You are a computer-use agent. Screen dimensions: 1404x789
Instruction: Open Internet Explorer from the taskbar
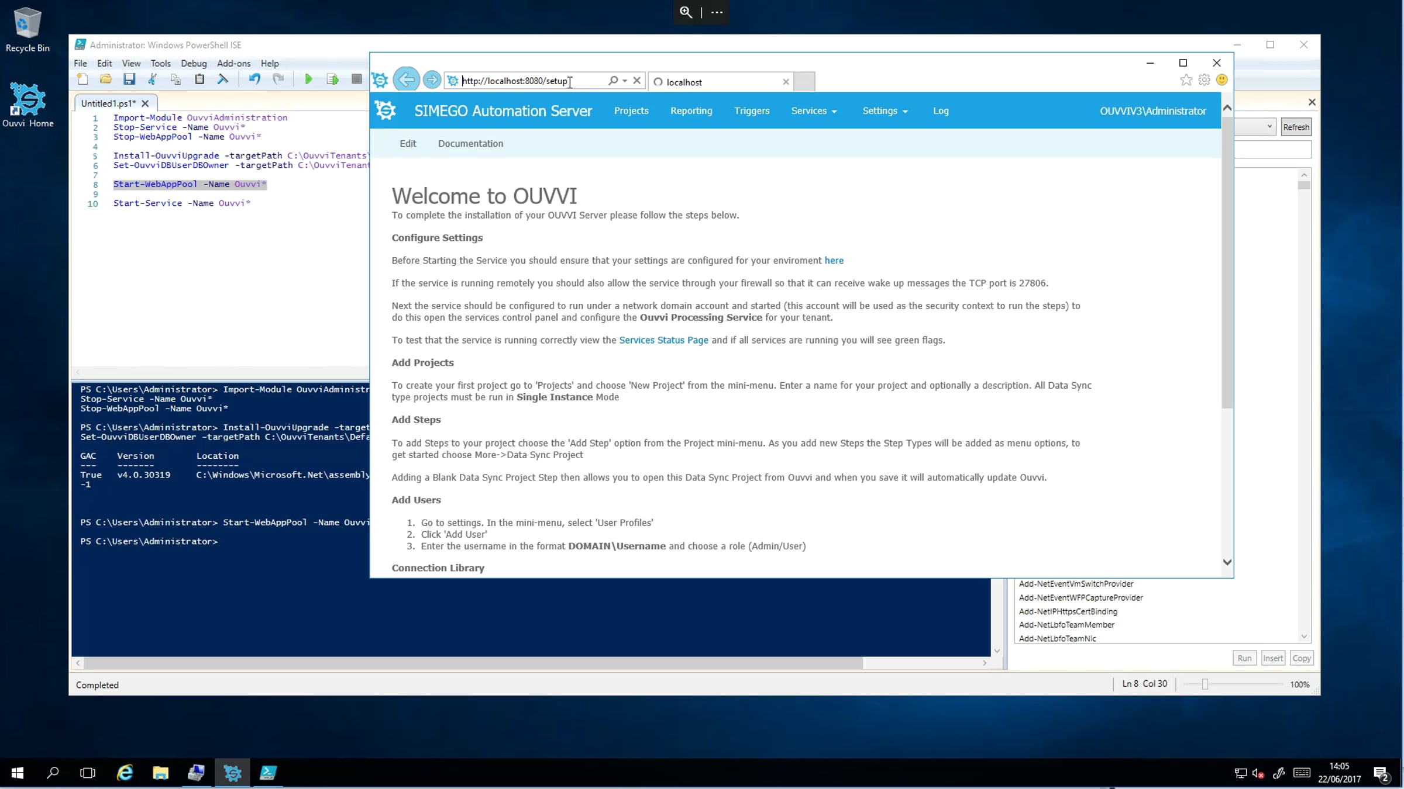(125, 773)
